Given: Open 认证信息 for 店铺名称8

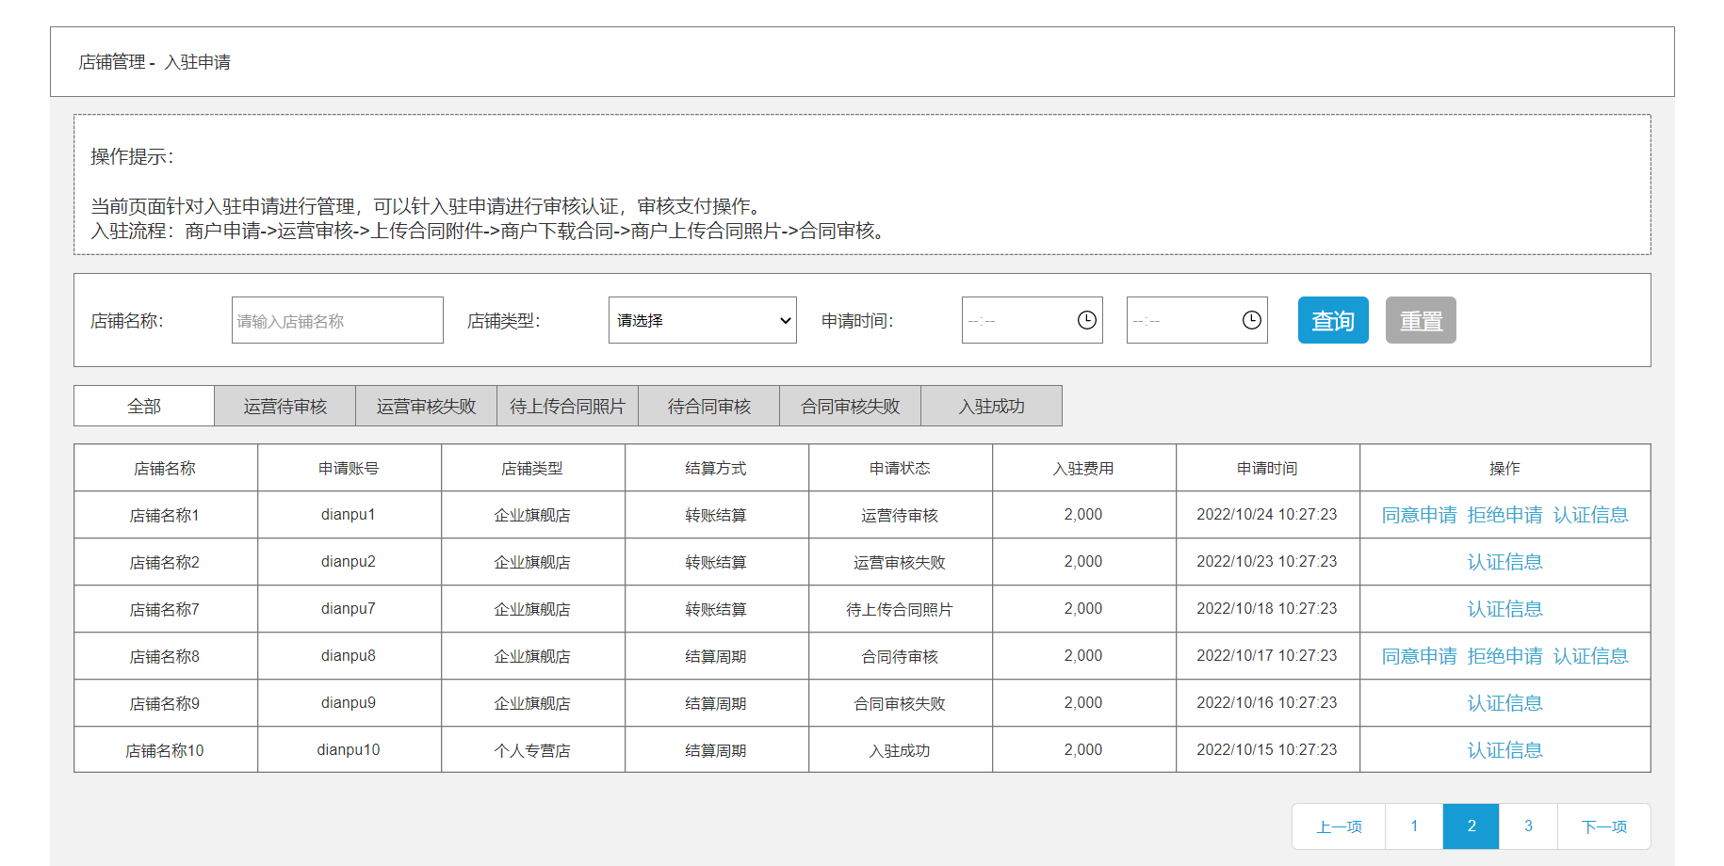Looking at the screenshot, I should tap(1591, 656).
